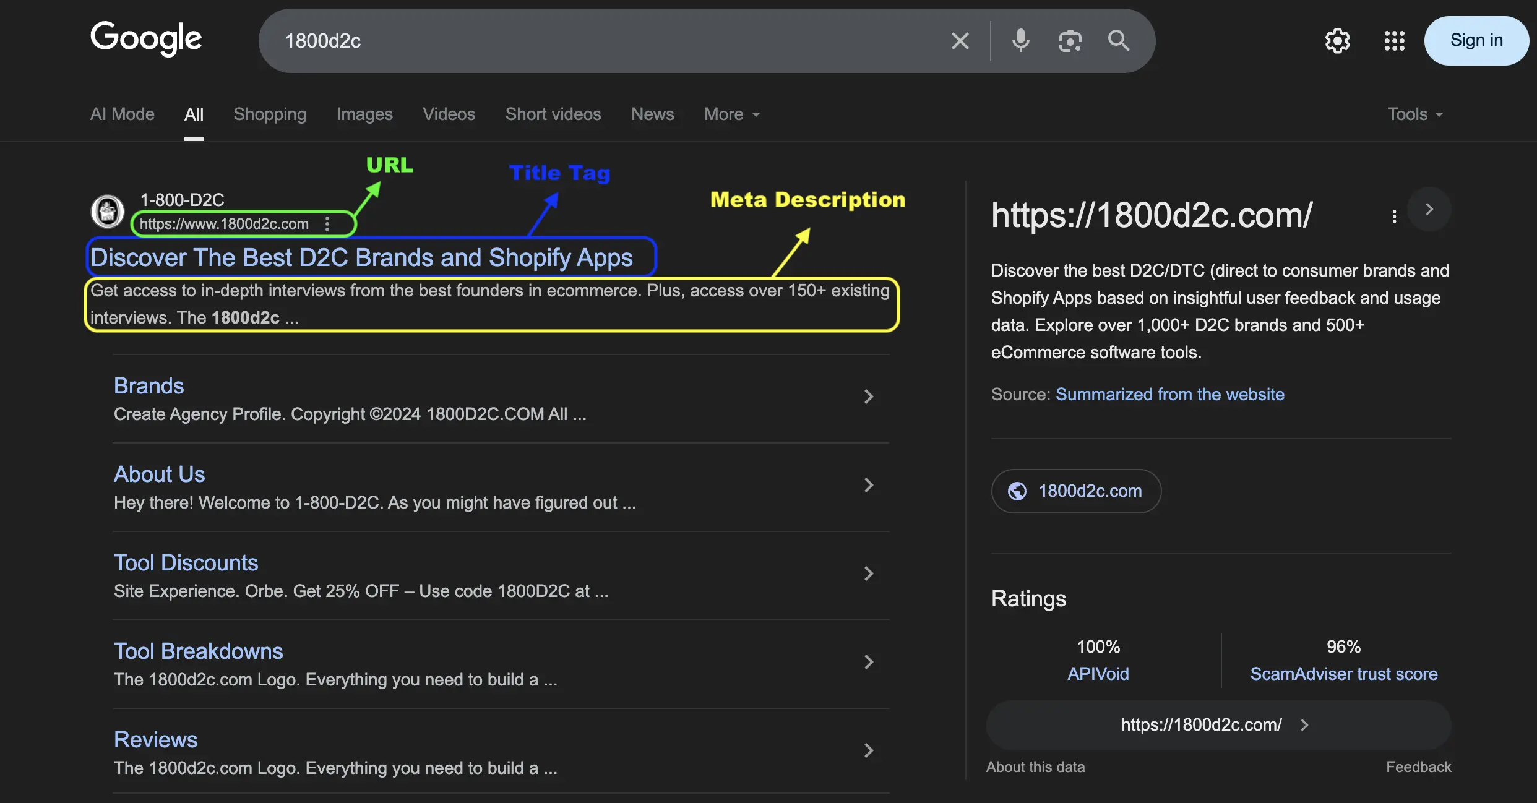Image resolution: width=1537 pixels, height=803 pixels.
Task: Switch to the Images tab
Action: [364, 114]
